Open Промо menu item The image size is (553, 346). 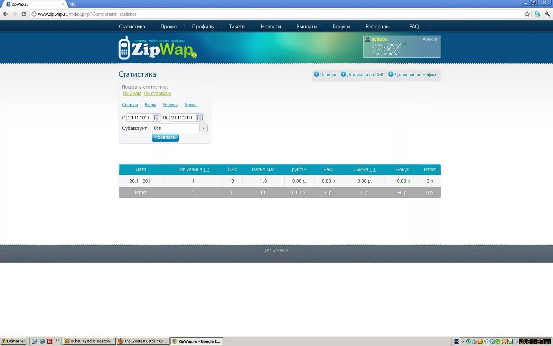pos(168,27)
